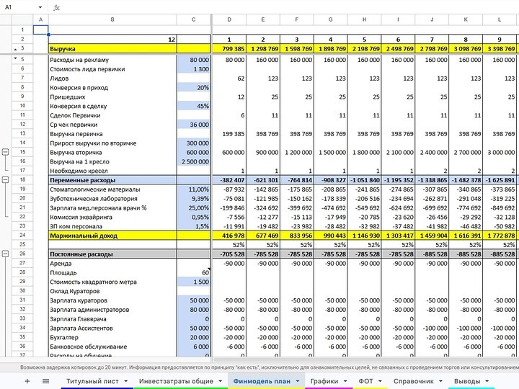Click the Постоянные расходы label cell
Screen dimensions: 519x389
(x=112, y=254)
